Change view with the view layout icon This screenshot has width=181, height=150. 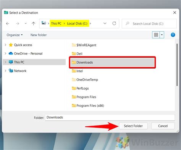coord(156,35)
